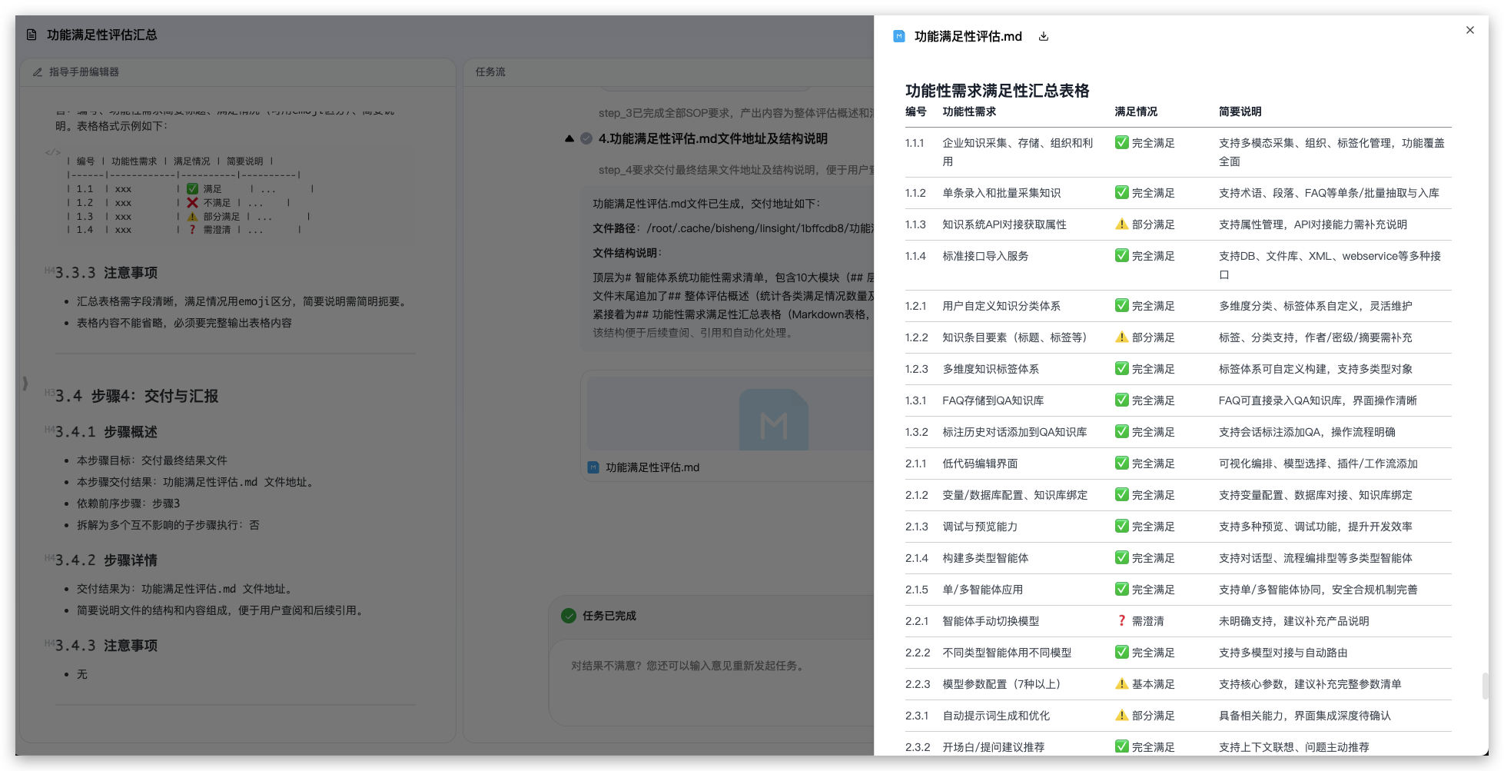1504x771 pixels.
Task: Click the green 任务已完成 check icon
Action: (569, 615)
